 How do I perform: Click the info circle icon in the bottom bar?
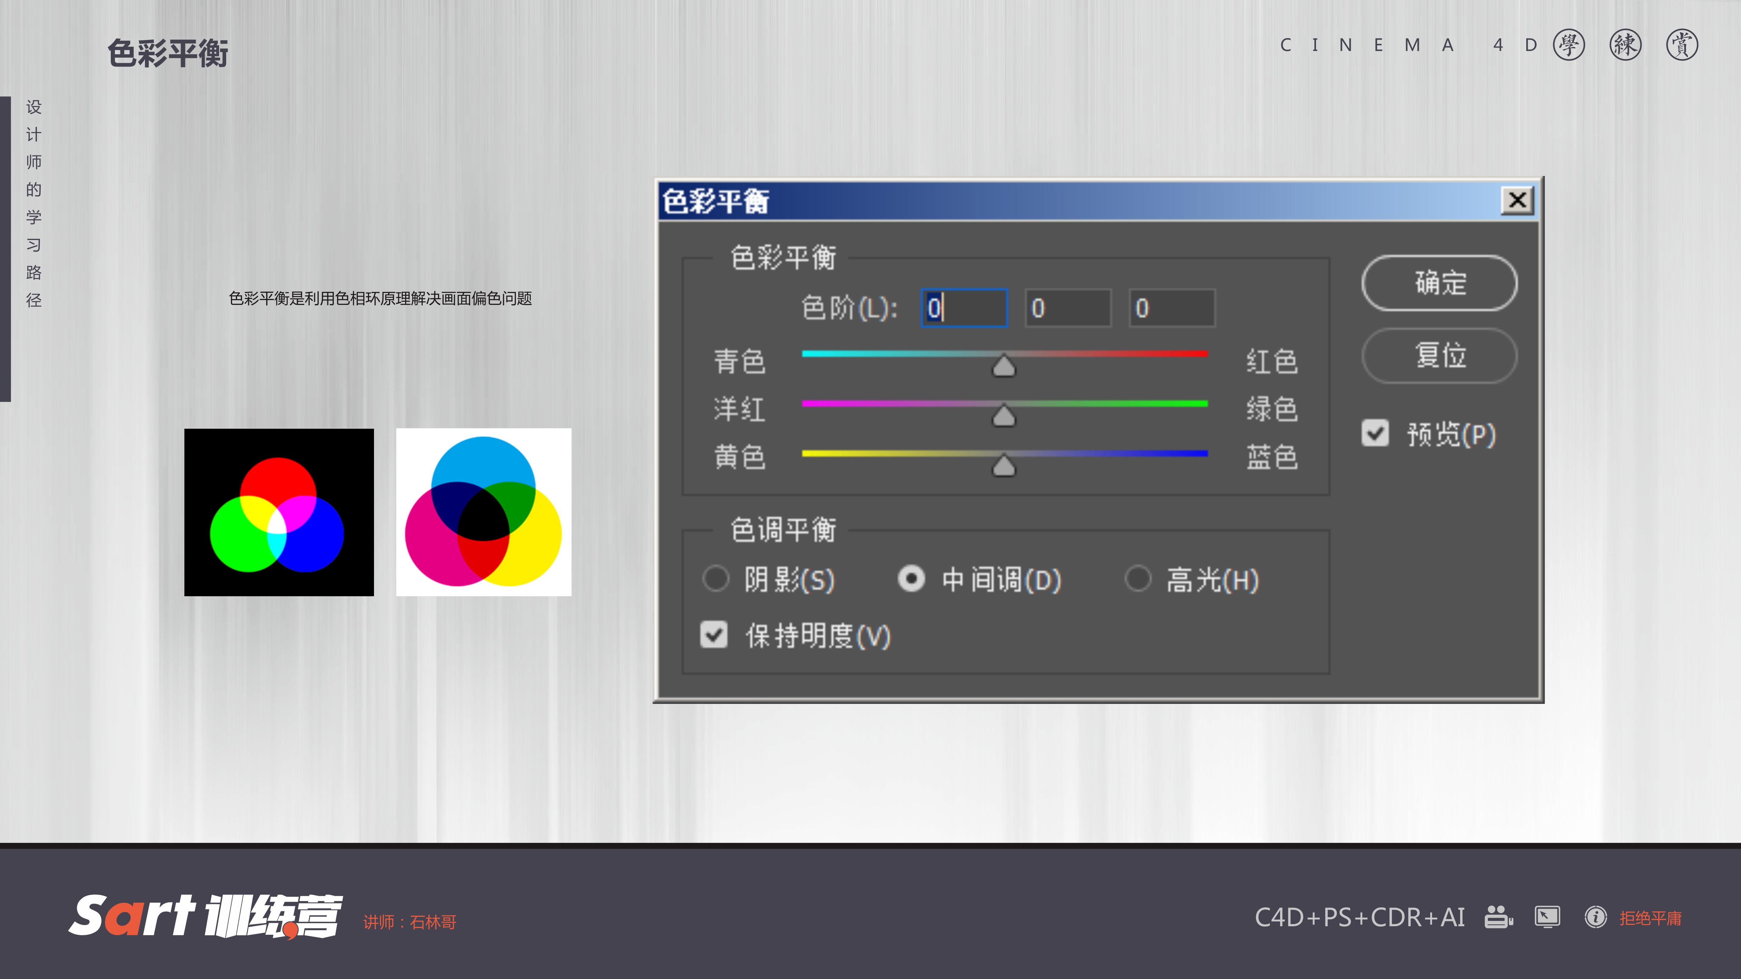click(1596, 917)
